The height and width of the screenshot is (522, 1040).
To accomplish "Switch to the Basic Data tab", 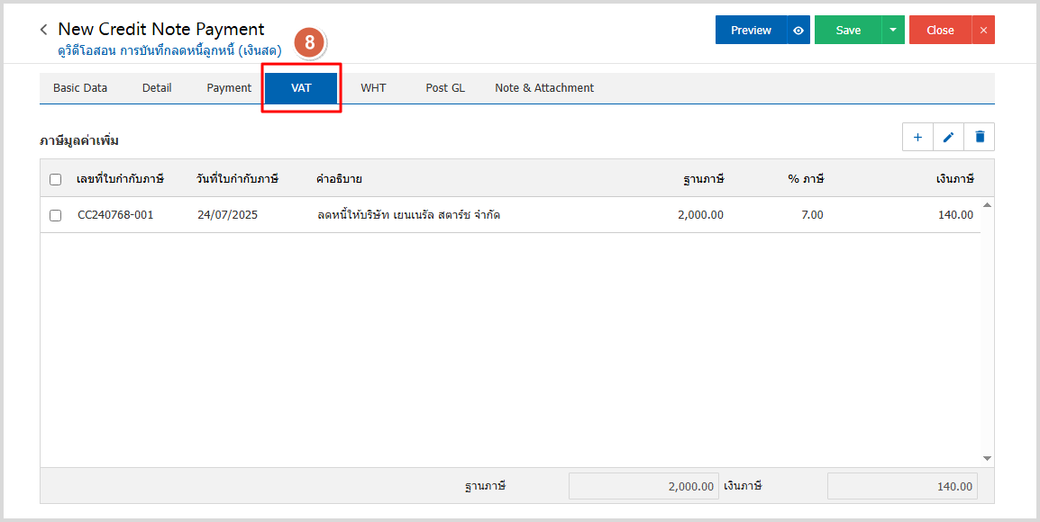I will (x=80, y=88).
